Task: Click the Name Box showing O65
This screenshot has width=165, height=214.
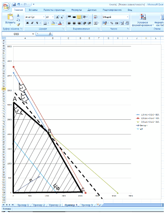Action: (x=18, y=34)
